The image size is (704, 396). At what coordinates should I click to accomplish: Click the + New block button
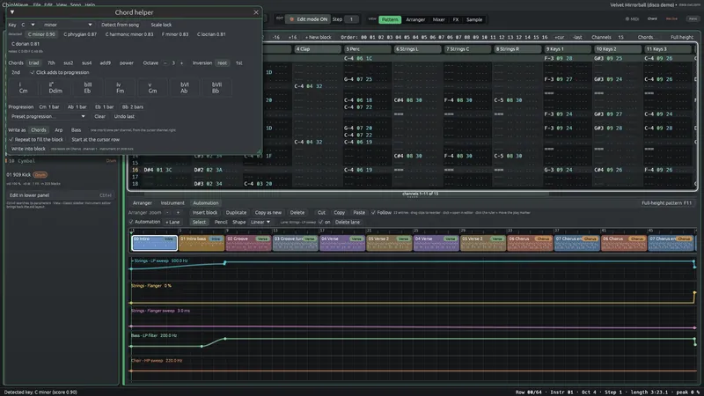(319, 37)
